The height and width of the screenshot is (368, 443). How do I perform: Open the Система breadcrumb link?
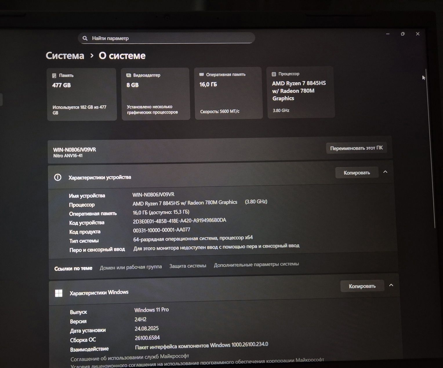[x=65, y=55]
